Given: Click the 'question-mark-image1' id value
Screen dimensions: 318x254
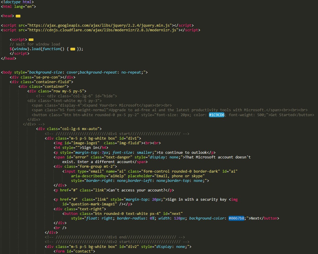Looking at the screenshot, I should point(93,204).
